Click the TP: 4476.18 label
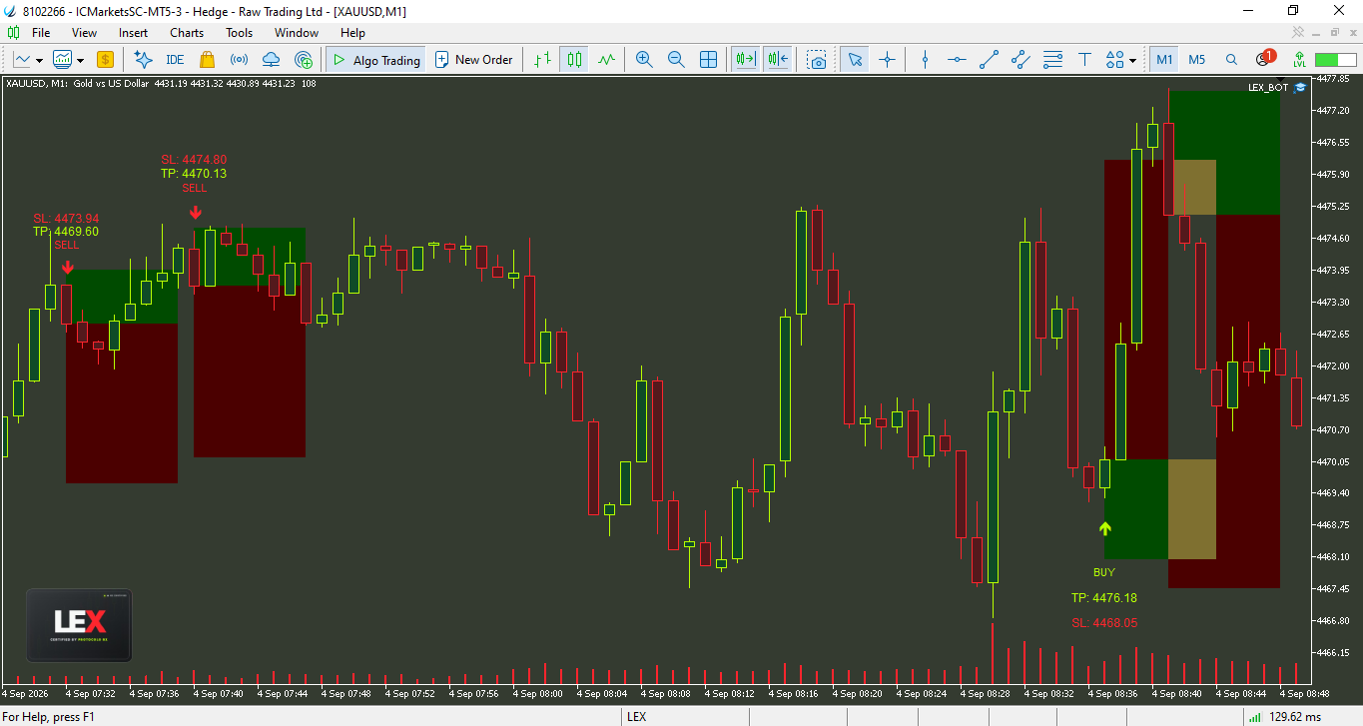Screen dimensions: 1363x726 [x=1104, y=598]
